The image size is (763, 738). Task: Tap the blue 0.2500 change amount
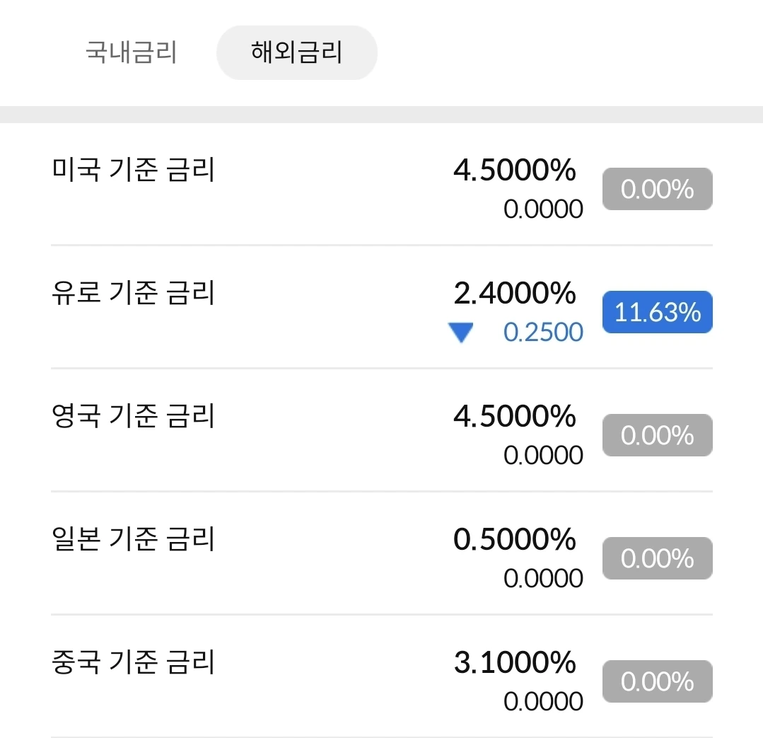[x=543, y=333]
